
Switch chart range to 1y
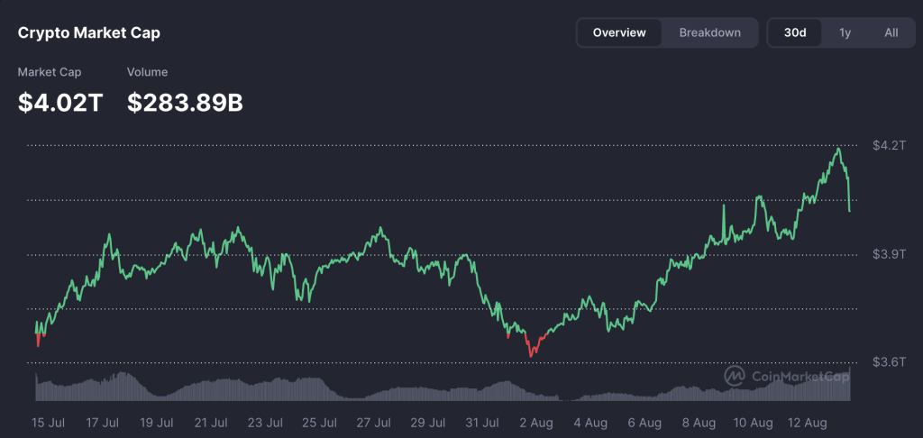[x=845, y=32]
